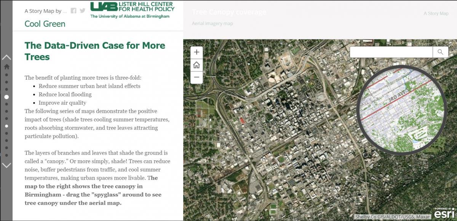Viewport: 457px width, 221px height.
Task: Click the 'Shelby Co GIS/ALDOT/USGS, Maxar' attribution
Action: pos(393,217)
